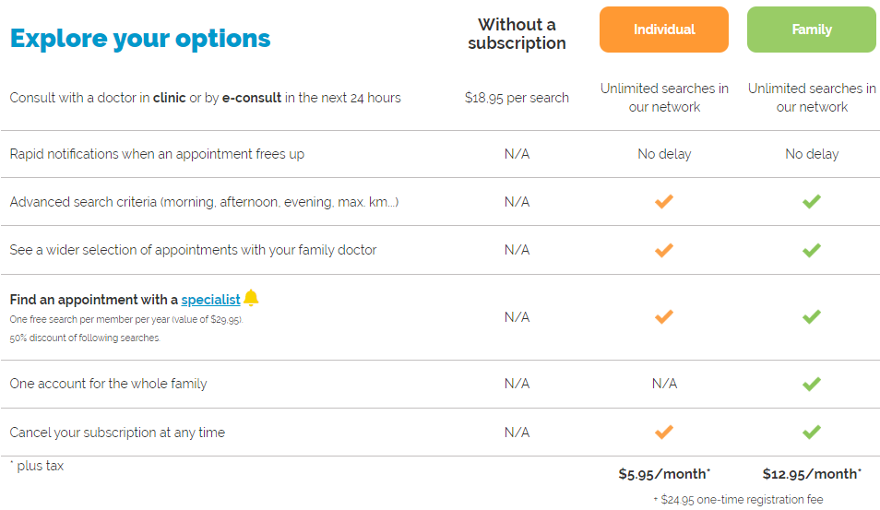Image resolution: width=880 pixels, height=510 pixels.
Task: Click orange checkmark in specialist appointment row
Action: pyautogui.click(x=664, y=317)
